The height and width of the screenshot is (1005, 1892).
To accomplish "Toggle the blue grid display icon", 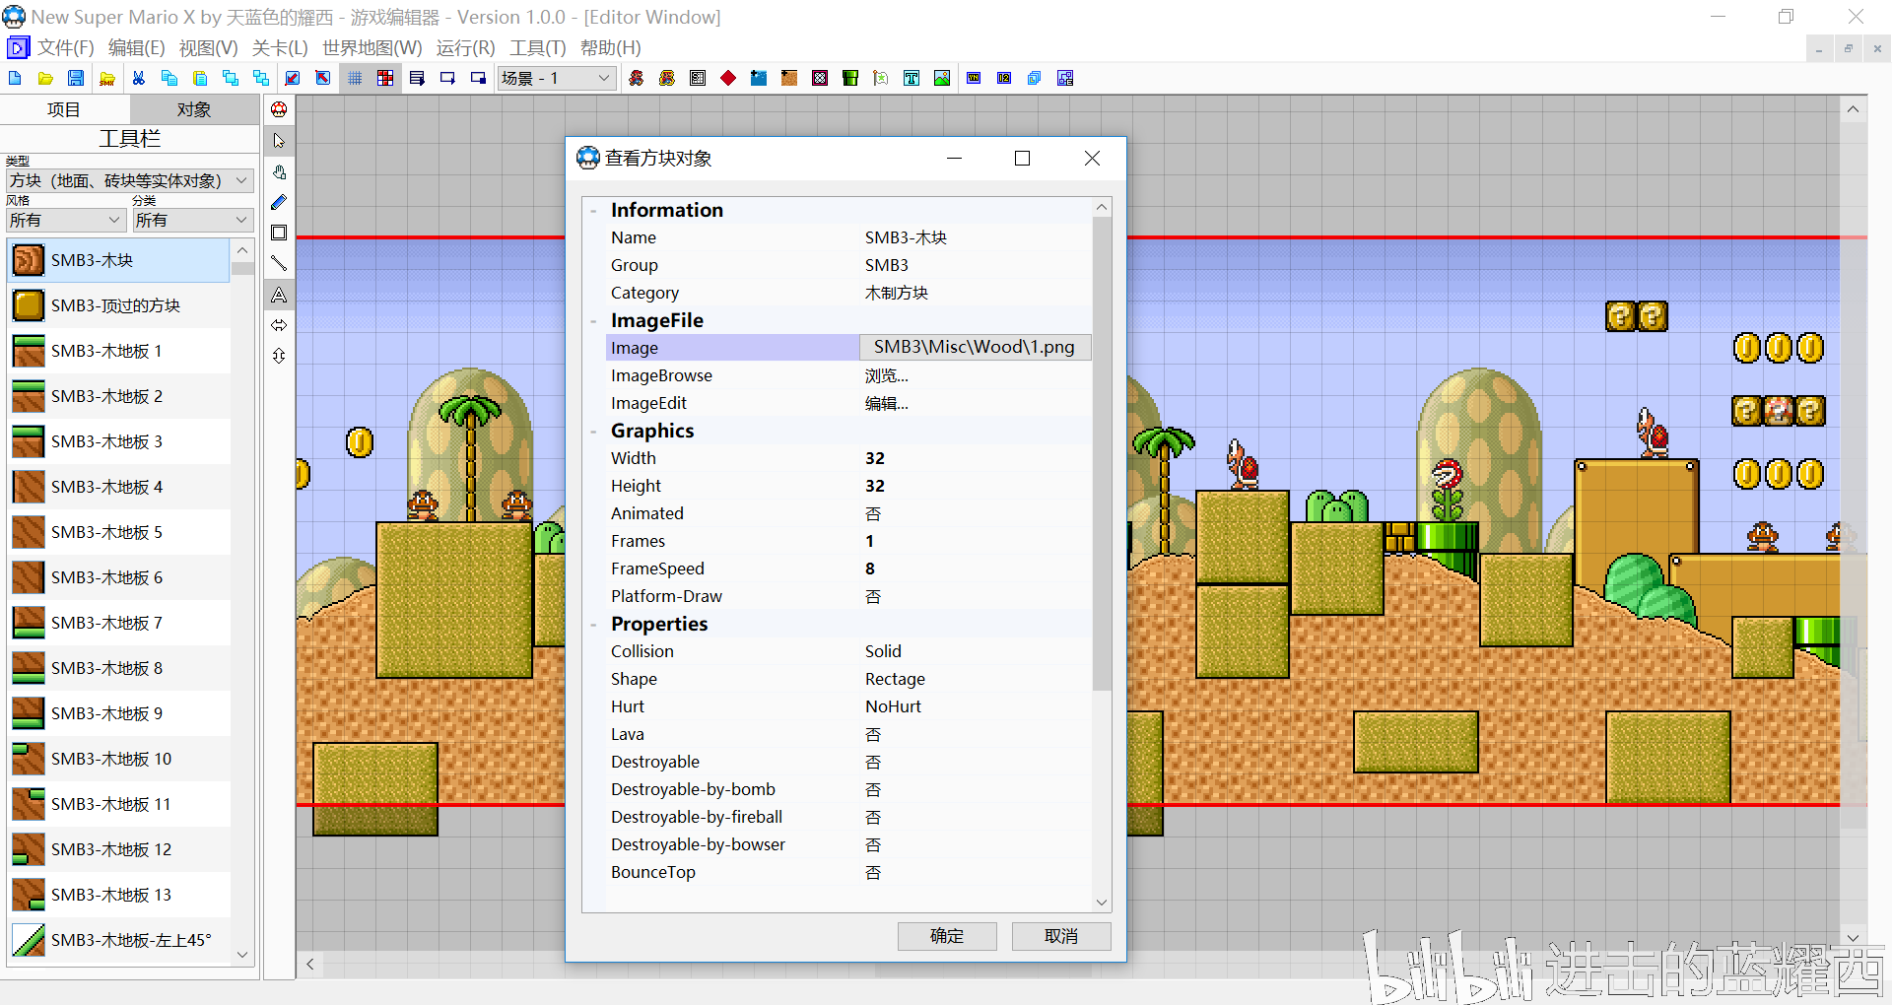I will click(x=355, y=79).
